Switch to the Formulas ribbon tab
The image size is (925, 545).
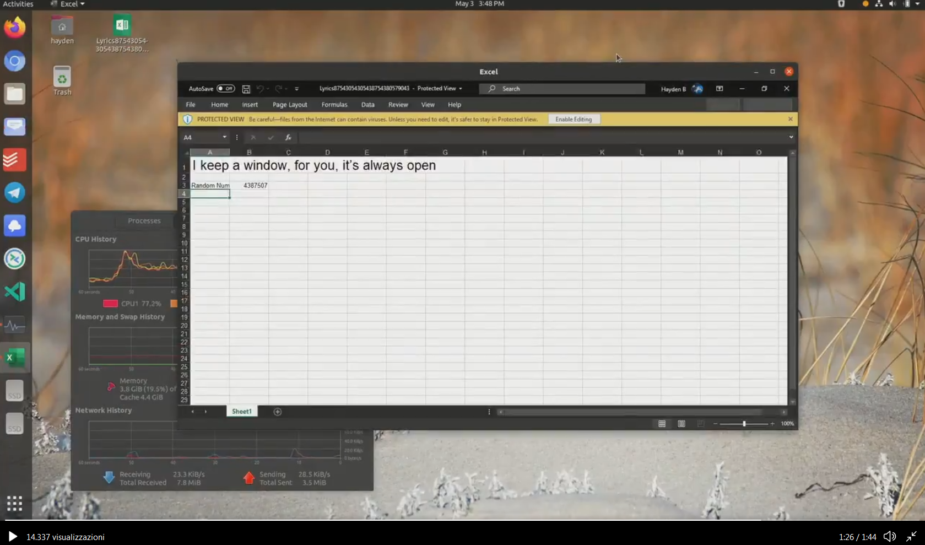point(334,105)
